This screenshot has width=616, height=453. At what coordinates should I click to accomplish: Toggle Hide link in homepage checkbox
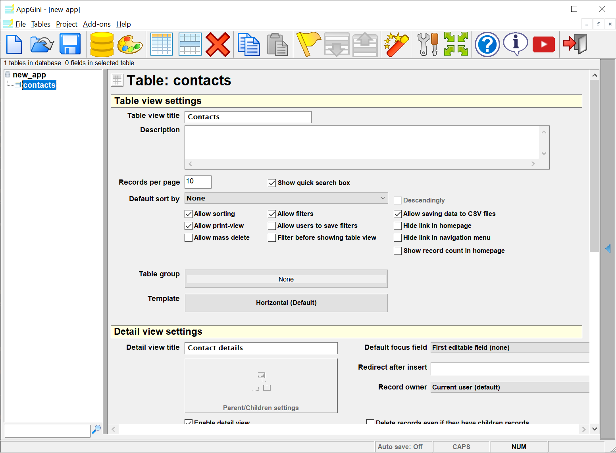[x=398, y=226]
